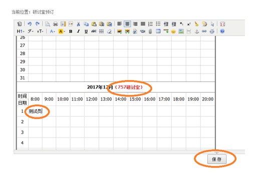This screenshot has width=276, height=185.
Task: Click the 保存 save button
Action: (217, 159)
